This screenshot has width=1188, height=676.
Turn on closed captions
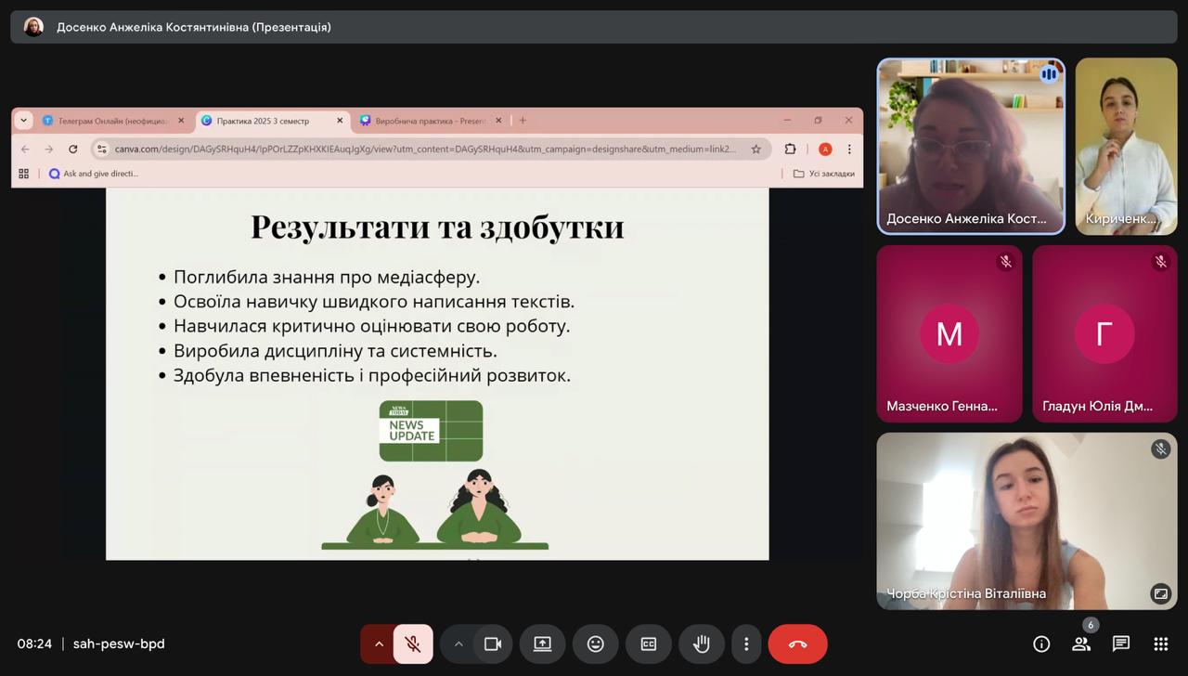[649, 643]
